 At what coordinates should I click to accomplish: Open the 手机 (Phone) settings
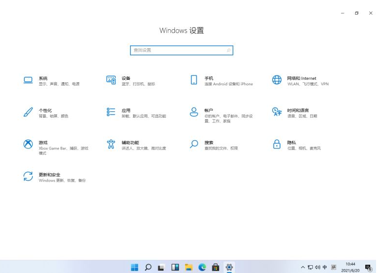coord(208,78)
